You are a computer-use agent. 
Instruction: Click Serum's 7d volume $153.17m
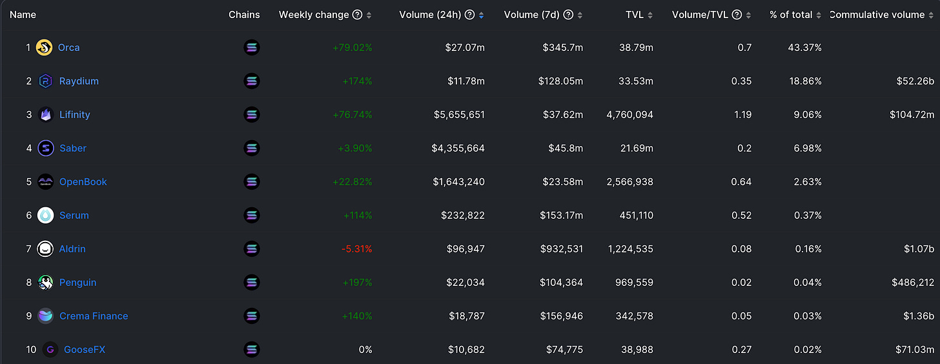[560, 215]
